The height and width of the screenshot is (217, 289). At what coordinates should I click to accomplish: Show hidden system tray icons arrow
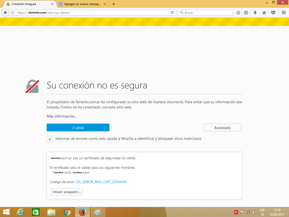[x=230, y=212]
